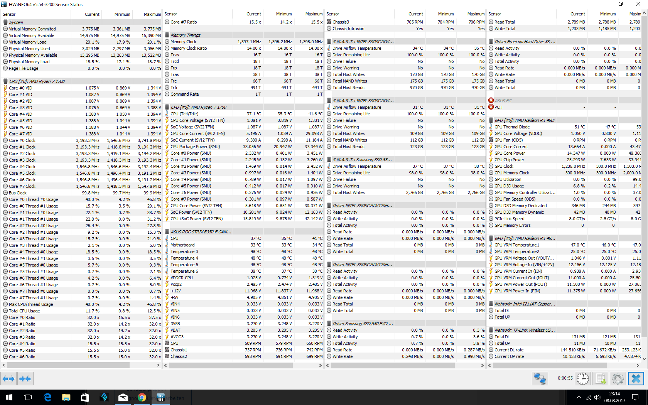Viewport: 648px width, 405px height.
Task: Open File Explorer from the taskbar
Action: click(66, 397)
